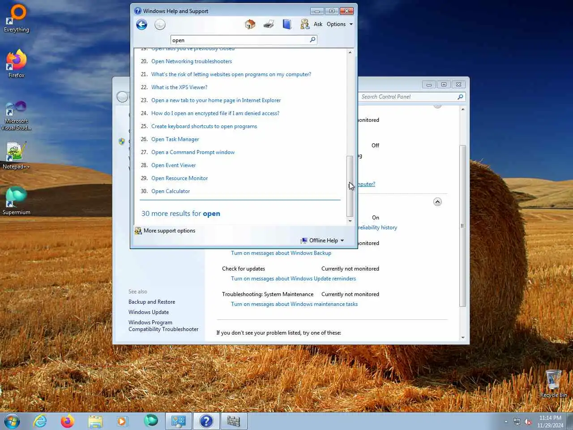Open Help and Support home page icon
Screen dimensions: 573x430
pyautogui.click(x=250, y=24)
